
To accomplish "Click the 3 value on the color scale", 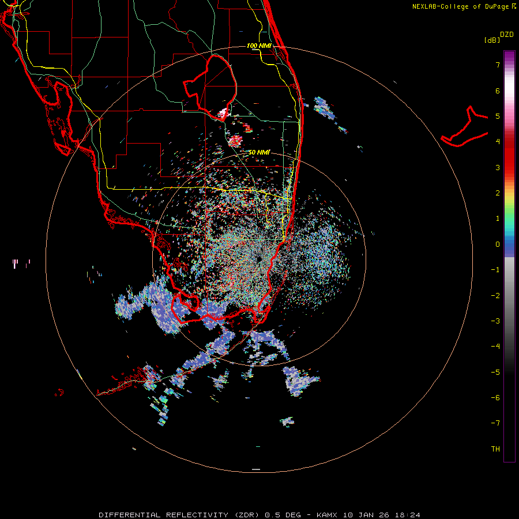I will 498,167.
